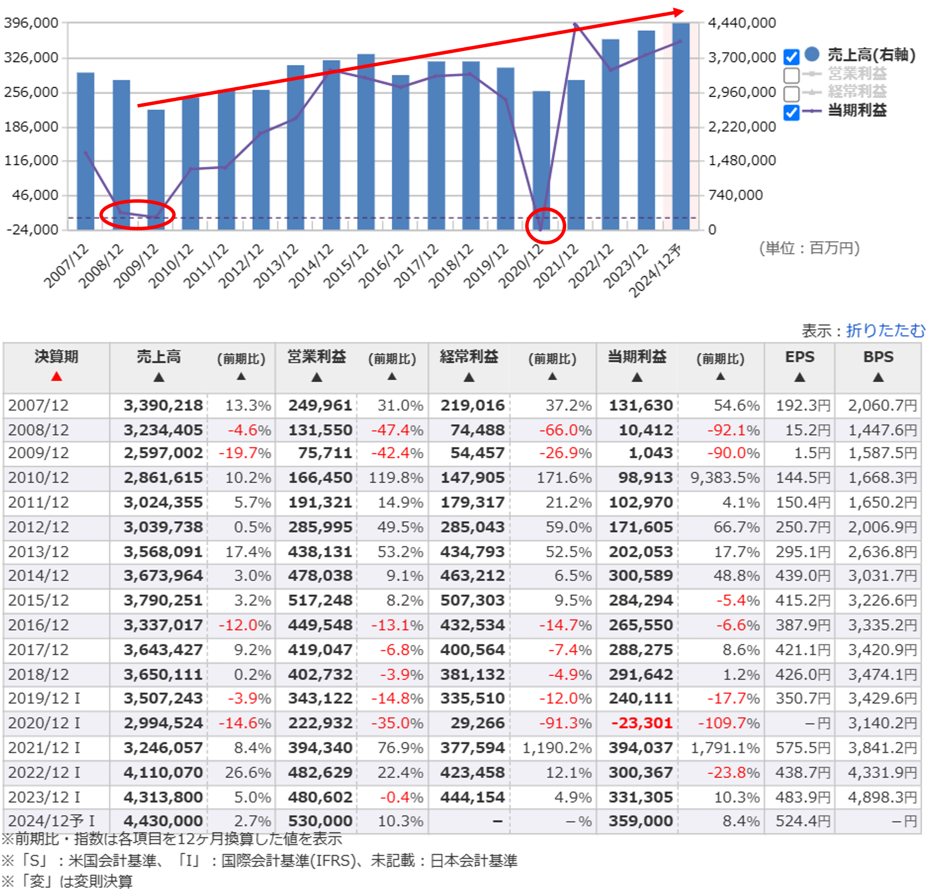This screenshot has width=928, height=891.
Task: Sort by 売上高 using its triangle arrow
Action: [x=158, y=377]
